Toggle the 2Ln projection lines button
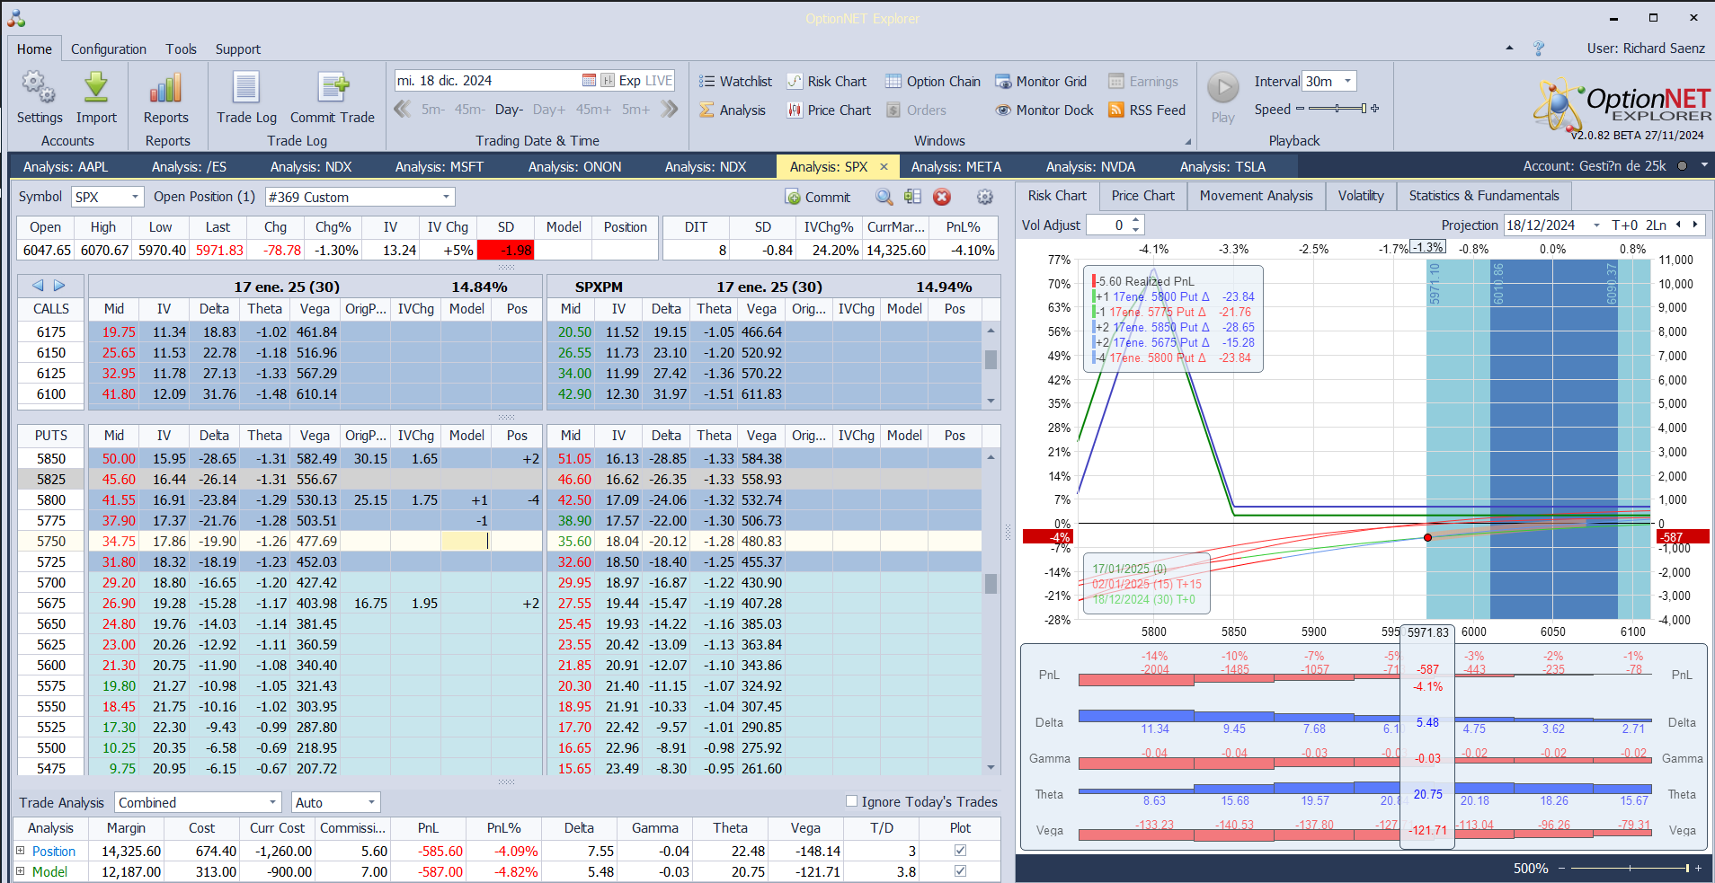Viewport: 1715px width, 883px height. tap(1656, 225)
